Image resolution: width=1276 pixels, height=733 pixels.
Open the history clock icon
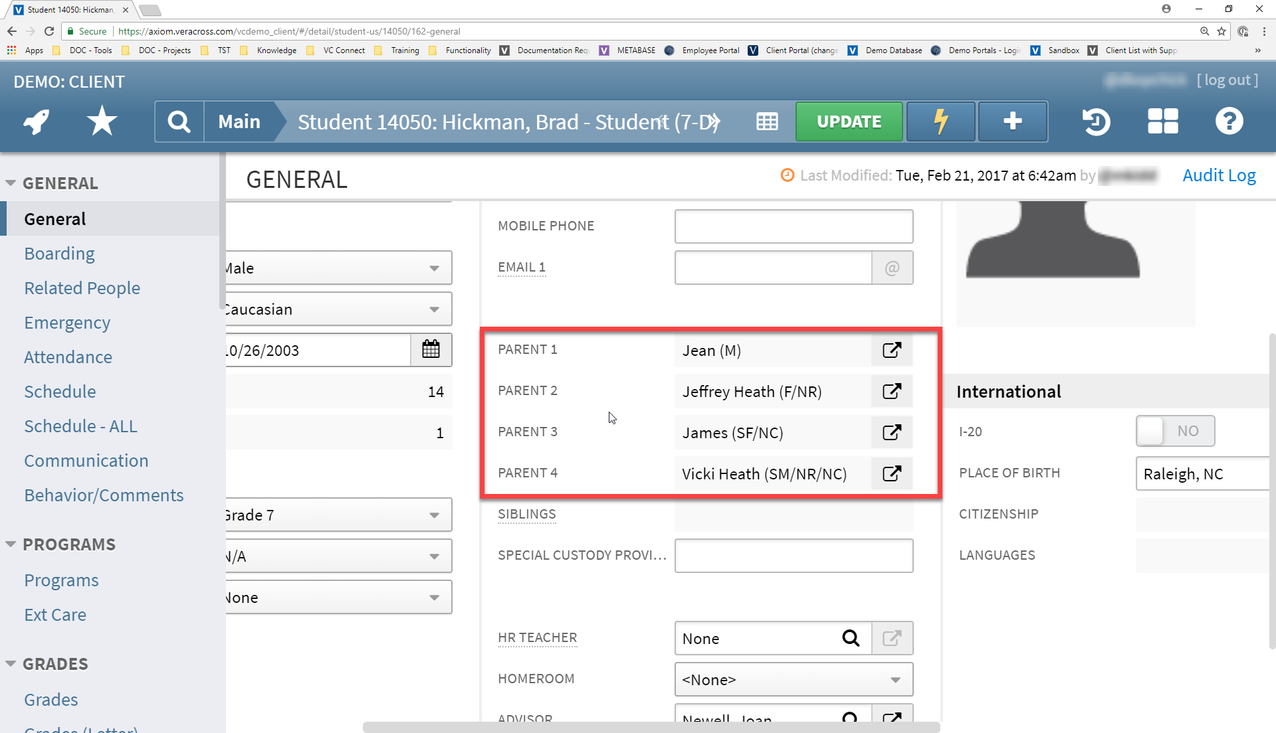[1096, 122]
